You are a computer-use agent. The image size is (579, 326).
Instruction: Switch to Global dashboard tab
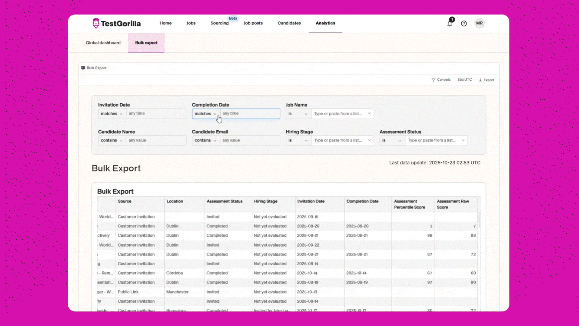pyautogui.click(x=103, y=43)
